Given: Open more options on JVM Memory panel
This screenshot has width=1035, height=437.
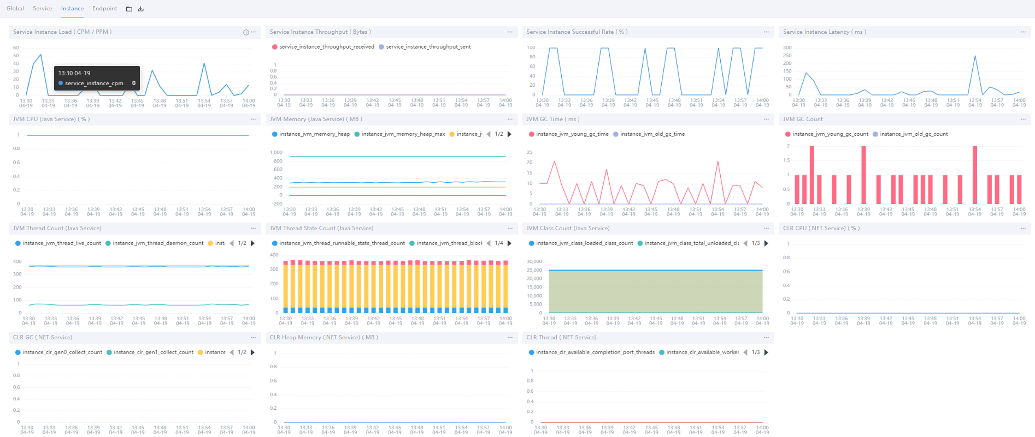Looking at the screenshot, I should pos(510,119).
